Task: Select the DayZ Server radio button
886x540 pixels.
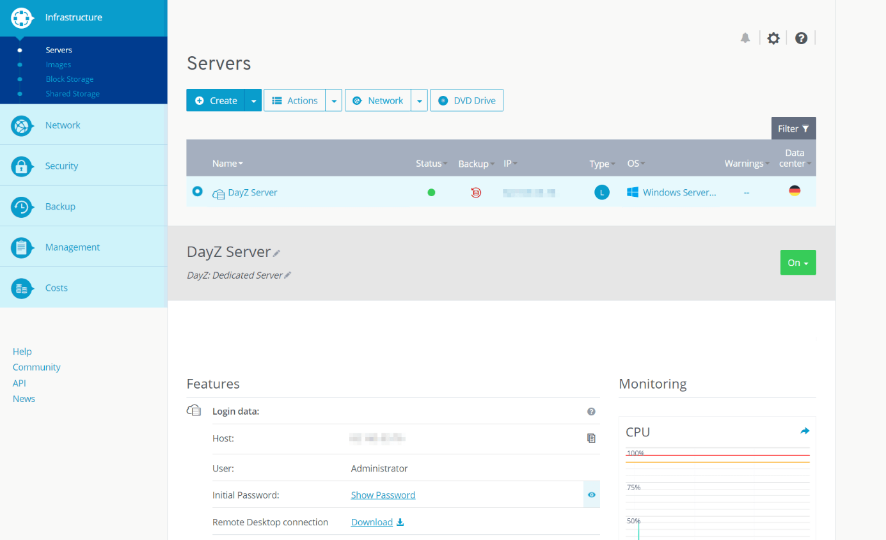Action: tap(198, 191)
